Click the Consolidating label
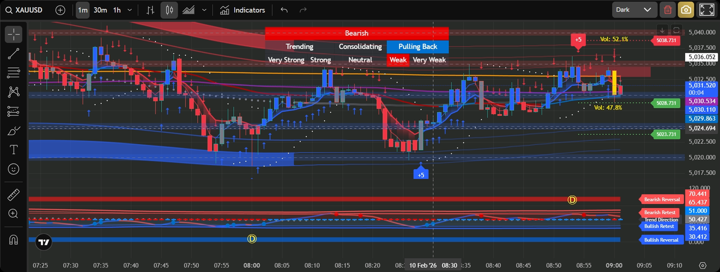 pos(360,47)
